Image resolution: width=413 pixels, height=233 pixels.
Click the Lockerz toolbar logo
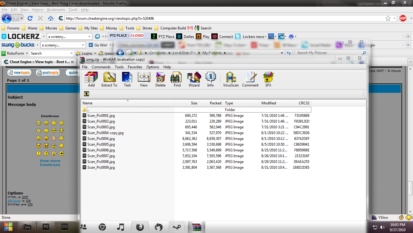pos(21,36)
